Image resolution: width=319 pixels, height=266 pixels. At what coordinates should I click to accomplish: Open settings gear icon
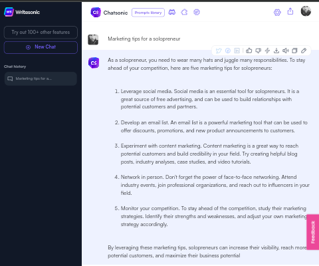tap(277, 13)
